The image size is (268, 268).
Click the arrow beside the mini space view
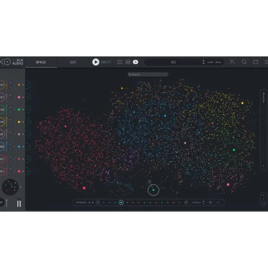point(21,187)
